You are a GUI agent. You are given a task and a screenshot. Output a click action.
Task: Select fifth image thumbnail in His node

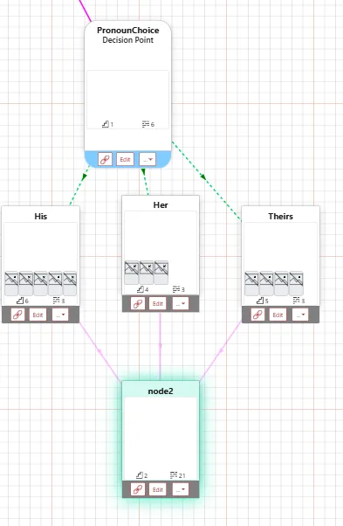click(x=70, y=283)
